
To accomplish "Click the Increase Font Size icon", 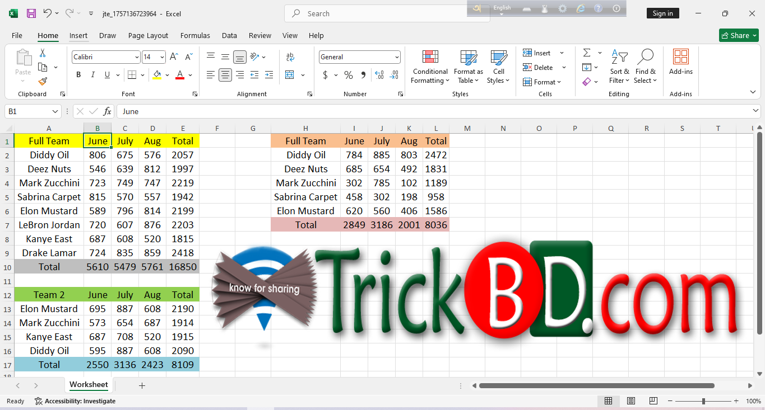I will point(174,57).
